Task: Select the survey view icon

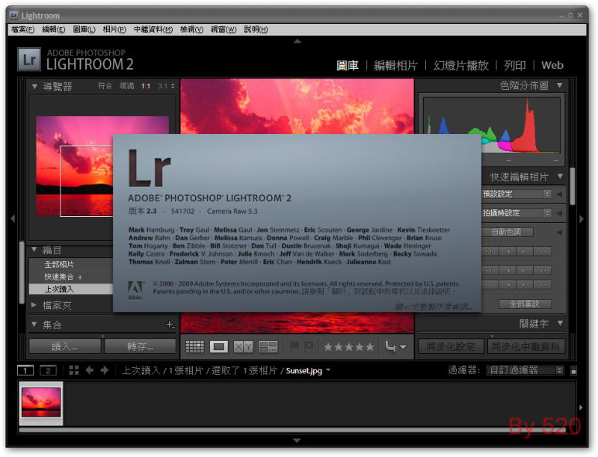Action: point(268,346)
